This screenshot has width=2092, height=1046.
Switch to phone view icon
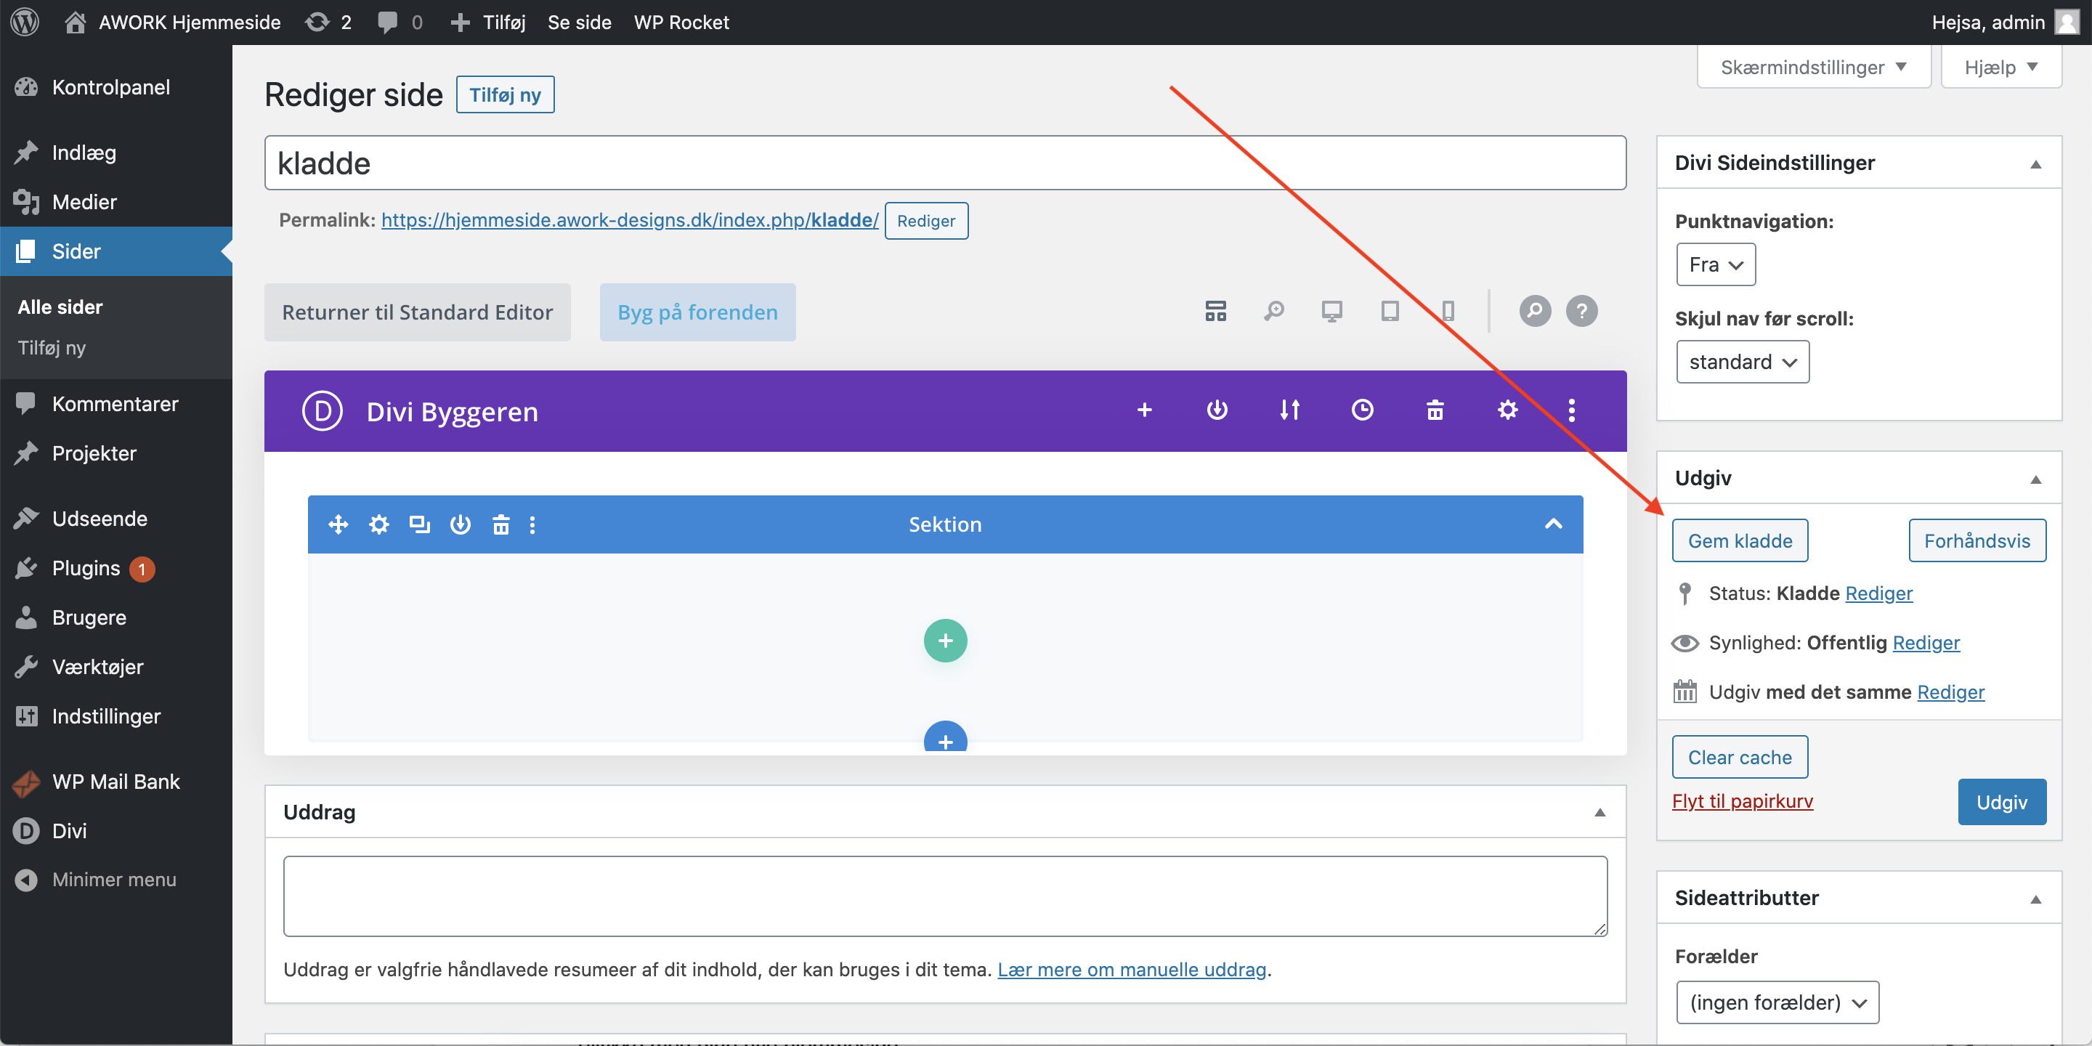[x=1448, y=311]
